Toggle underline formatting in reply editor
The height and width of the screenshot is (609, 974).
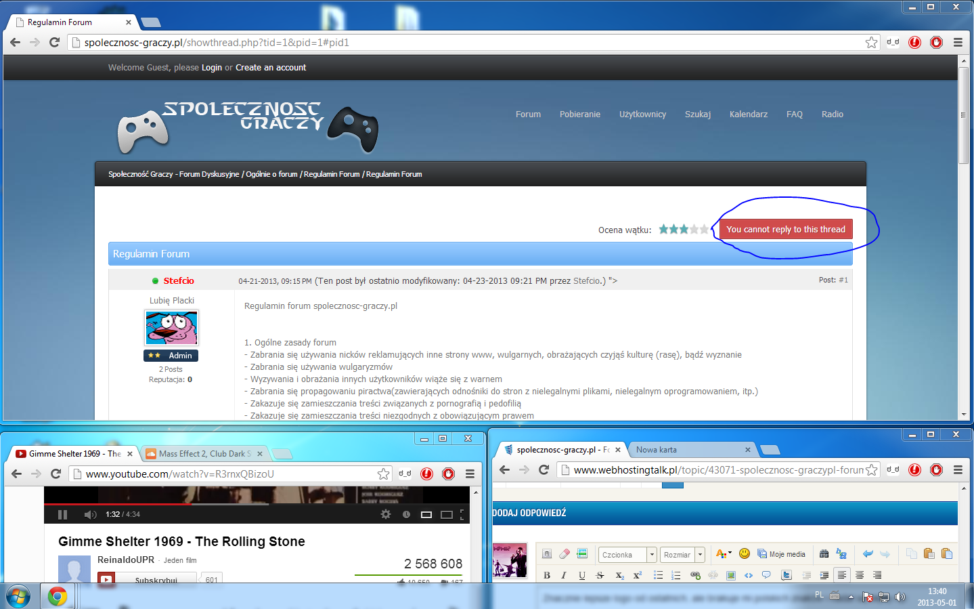582,575
